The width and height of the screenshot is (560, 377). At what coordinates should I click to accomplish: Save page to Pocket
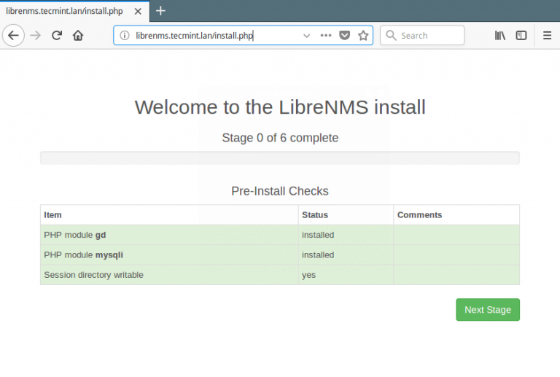pos(344,35)
